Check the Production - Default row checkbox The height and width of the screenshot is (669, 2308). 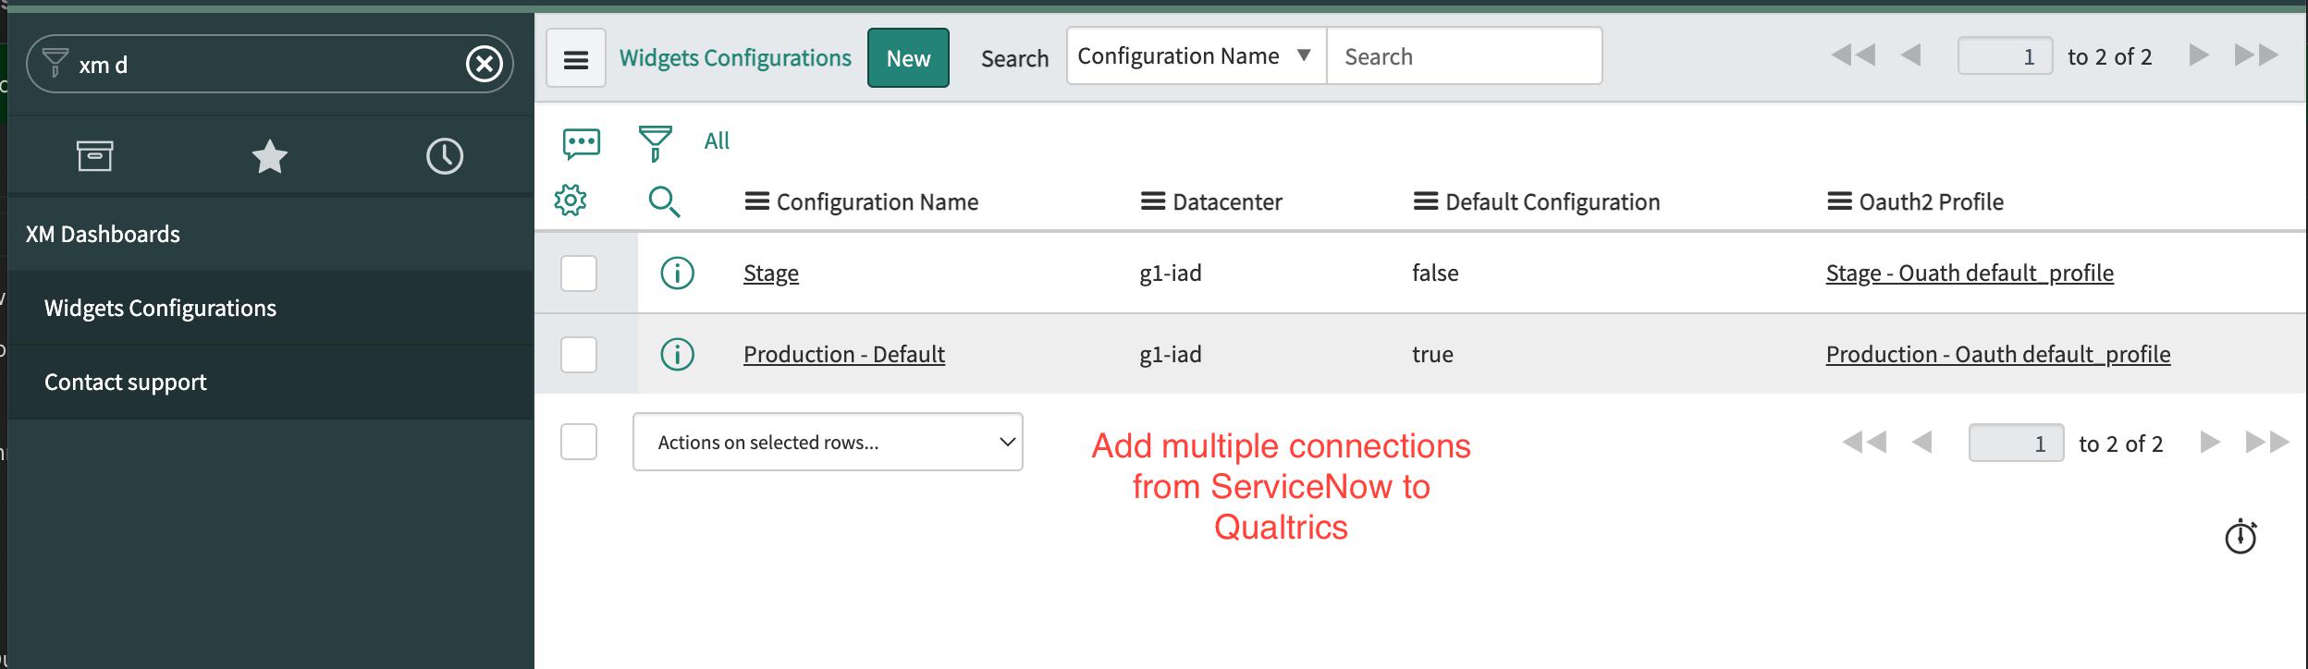click(x=579, y=355)
